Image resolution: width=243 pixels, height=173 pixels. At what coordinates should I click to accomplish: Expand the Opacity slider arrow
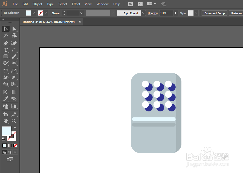tap(175, 13)
